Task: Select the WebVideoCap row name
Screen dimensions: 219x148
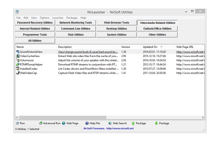Action: point(28,73)
